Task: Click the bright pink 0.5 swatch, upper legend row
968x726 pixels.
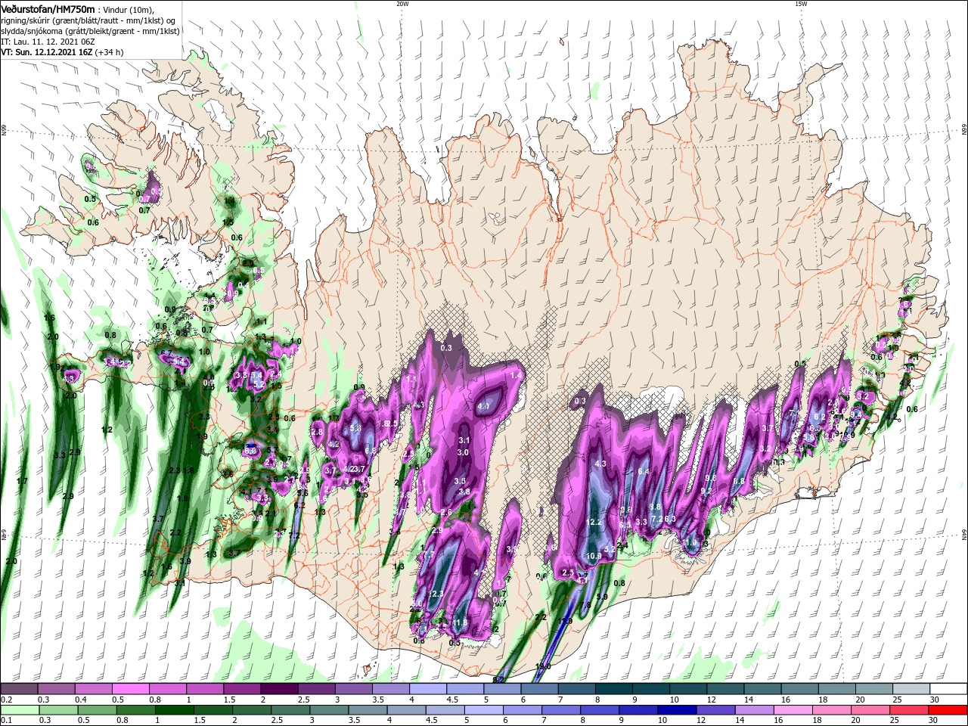Action: (130, 689)
